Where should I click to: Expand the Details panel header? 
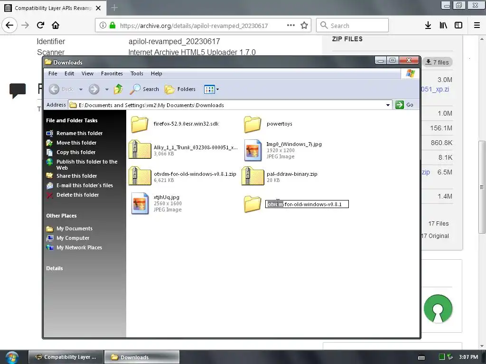tap(55, 268)
